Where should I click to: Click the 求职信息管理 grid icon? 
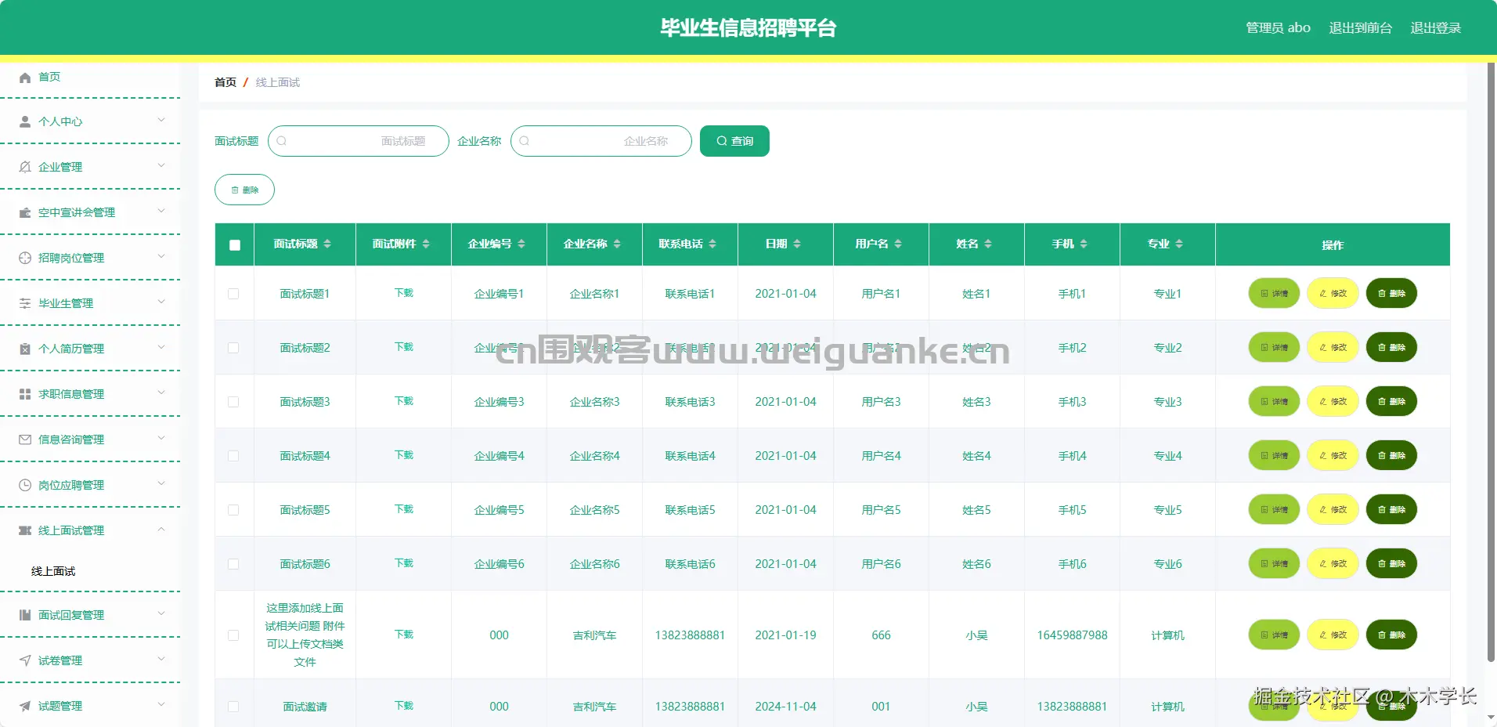tap(25, 394)
